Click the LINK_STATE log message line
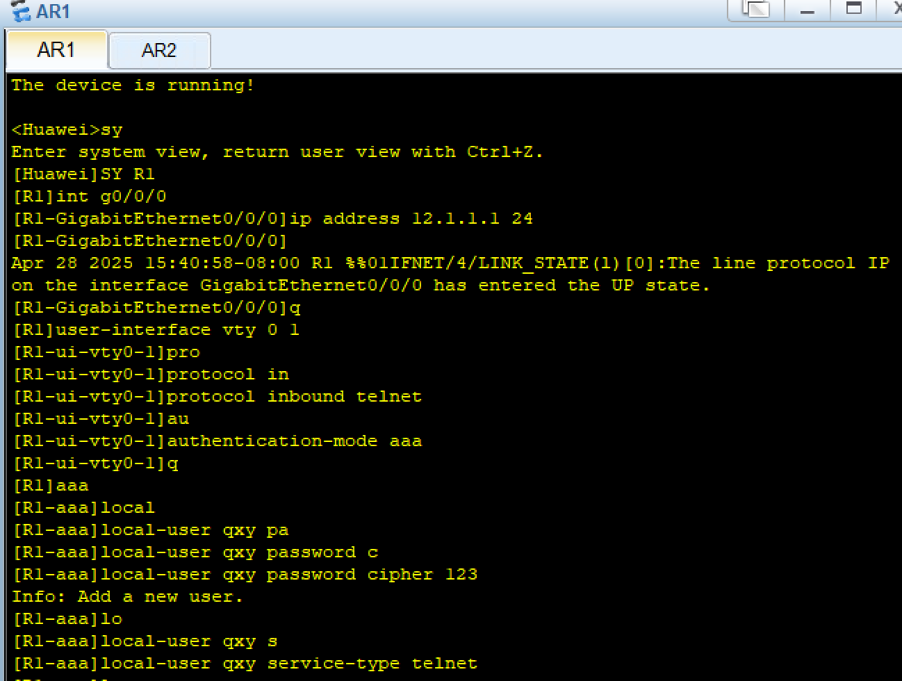The image size is (902, 681). pyautogui.click(x=450, y=274)
